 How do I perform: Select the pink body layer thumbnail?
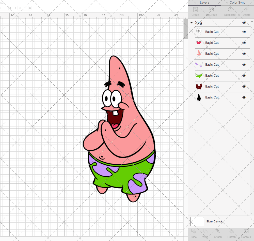click(x=199, y=53)
